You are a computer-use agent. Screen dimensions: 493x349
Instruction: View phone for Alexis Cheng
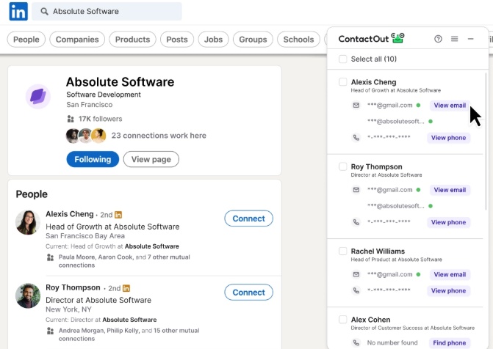point(449,138)
